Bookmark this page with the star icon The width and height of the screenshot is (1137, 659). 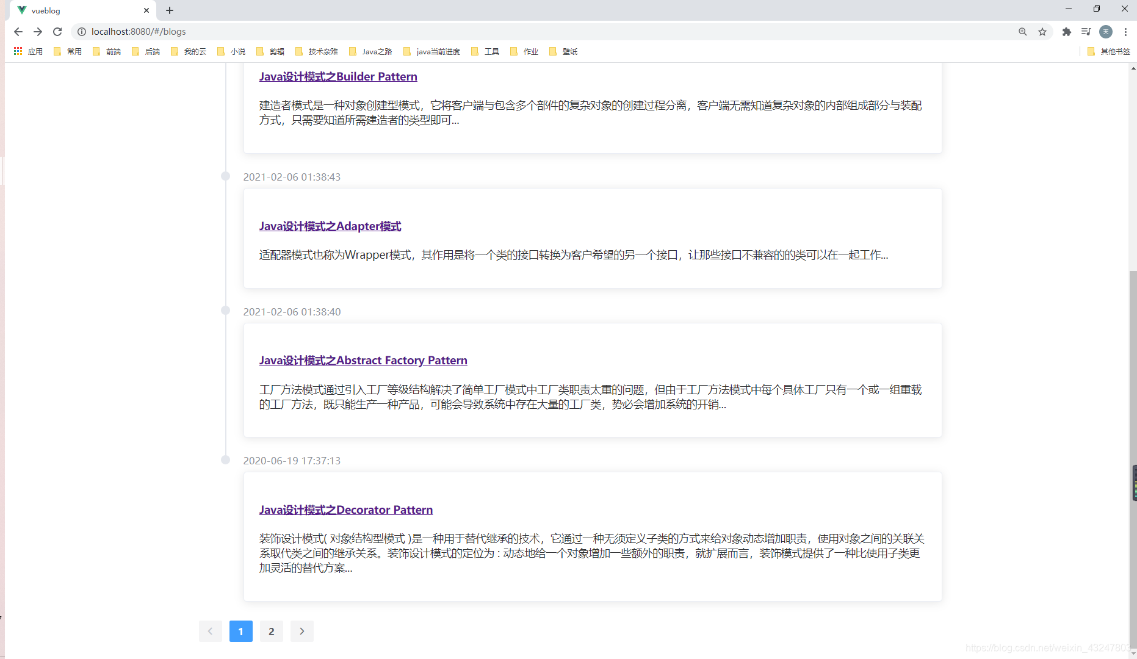1042,32
